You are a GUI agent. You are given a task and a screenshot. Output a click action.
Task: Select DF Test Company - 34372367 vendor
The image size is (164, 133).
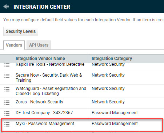[x=44, y=113]
